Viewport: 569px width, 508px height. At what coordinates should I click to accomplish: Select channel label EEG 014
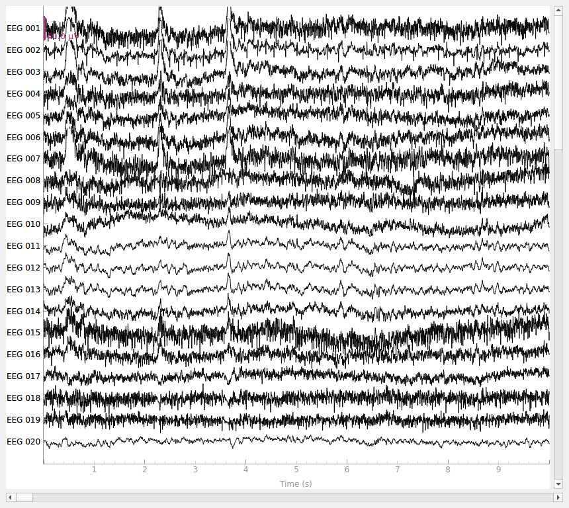24,311
